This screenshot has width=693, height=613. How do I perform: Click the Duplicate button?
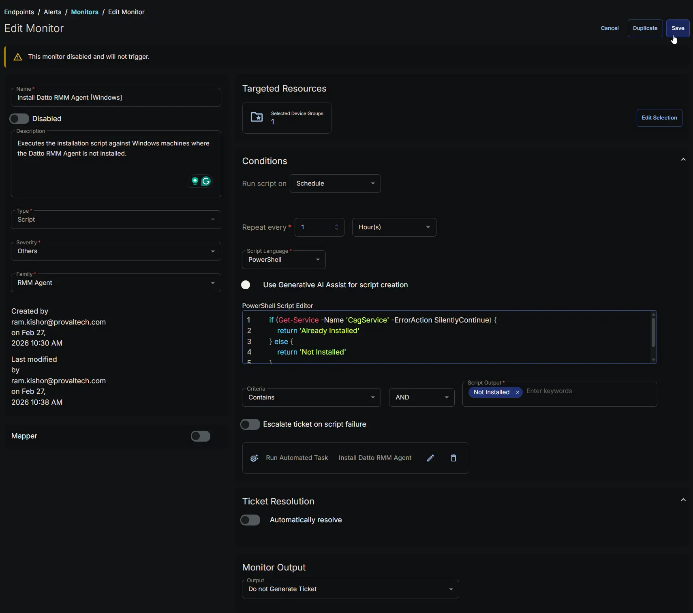click(645, 28)
